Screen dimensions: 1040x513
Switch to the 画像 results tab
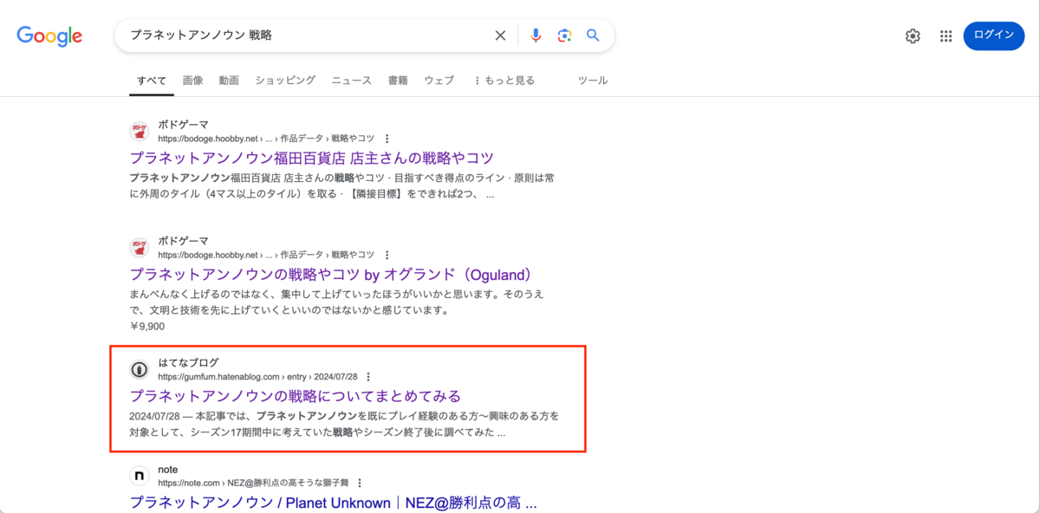click(x=192, y=80)
